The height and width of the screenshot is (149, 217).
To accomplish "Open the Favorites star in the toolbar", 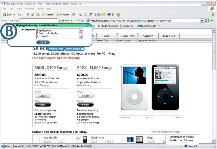I will pos(63,14).
